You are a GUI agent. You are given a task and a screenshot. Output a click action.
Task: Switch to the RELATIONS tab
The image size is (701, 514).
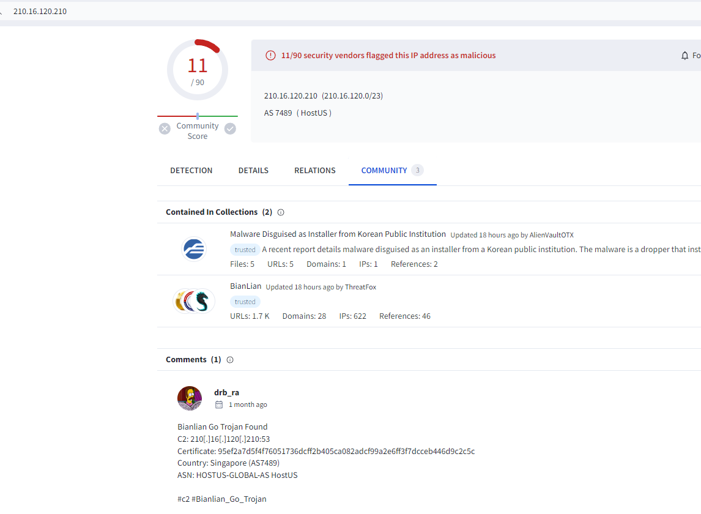tap(315, 171)
